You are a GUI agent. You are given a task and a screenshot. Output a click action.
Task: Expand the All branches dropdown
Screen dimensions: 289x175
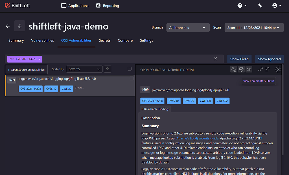pyautogui.click(x=188, y=28)
